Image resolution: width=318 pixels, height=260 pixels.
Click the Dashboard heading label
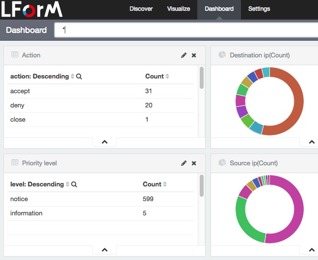(26, 30)
